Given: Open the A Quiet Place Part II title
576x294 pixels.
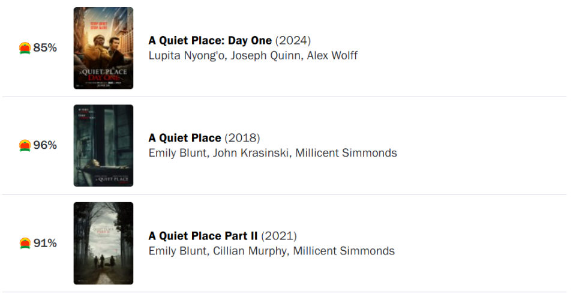Looking at the screenshot, I should 203,236.
